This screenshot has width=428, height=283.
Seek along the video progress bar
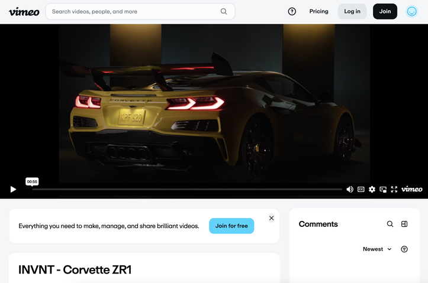[187, 189]
